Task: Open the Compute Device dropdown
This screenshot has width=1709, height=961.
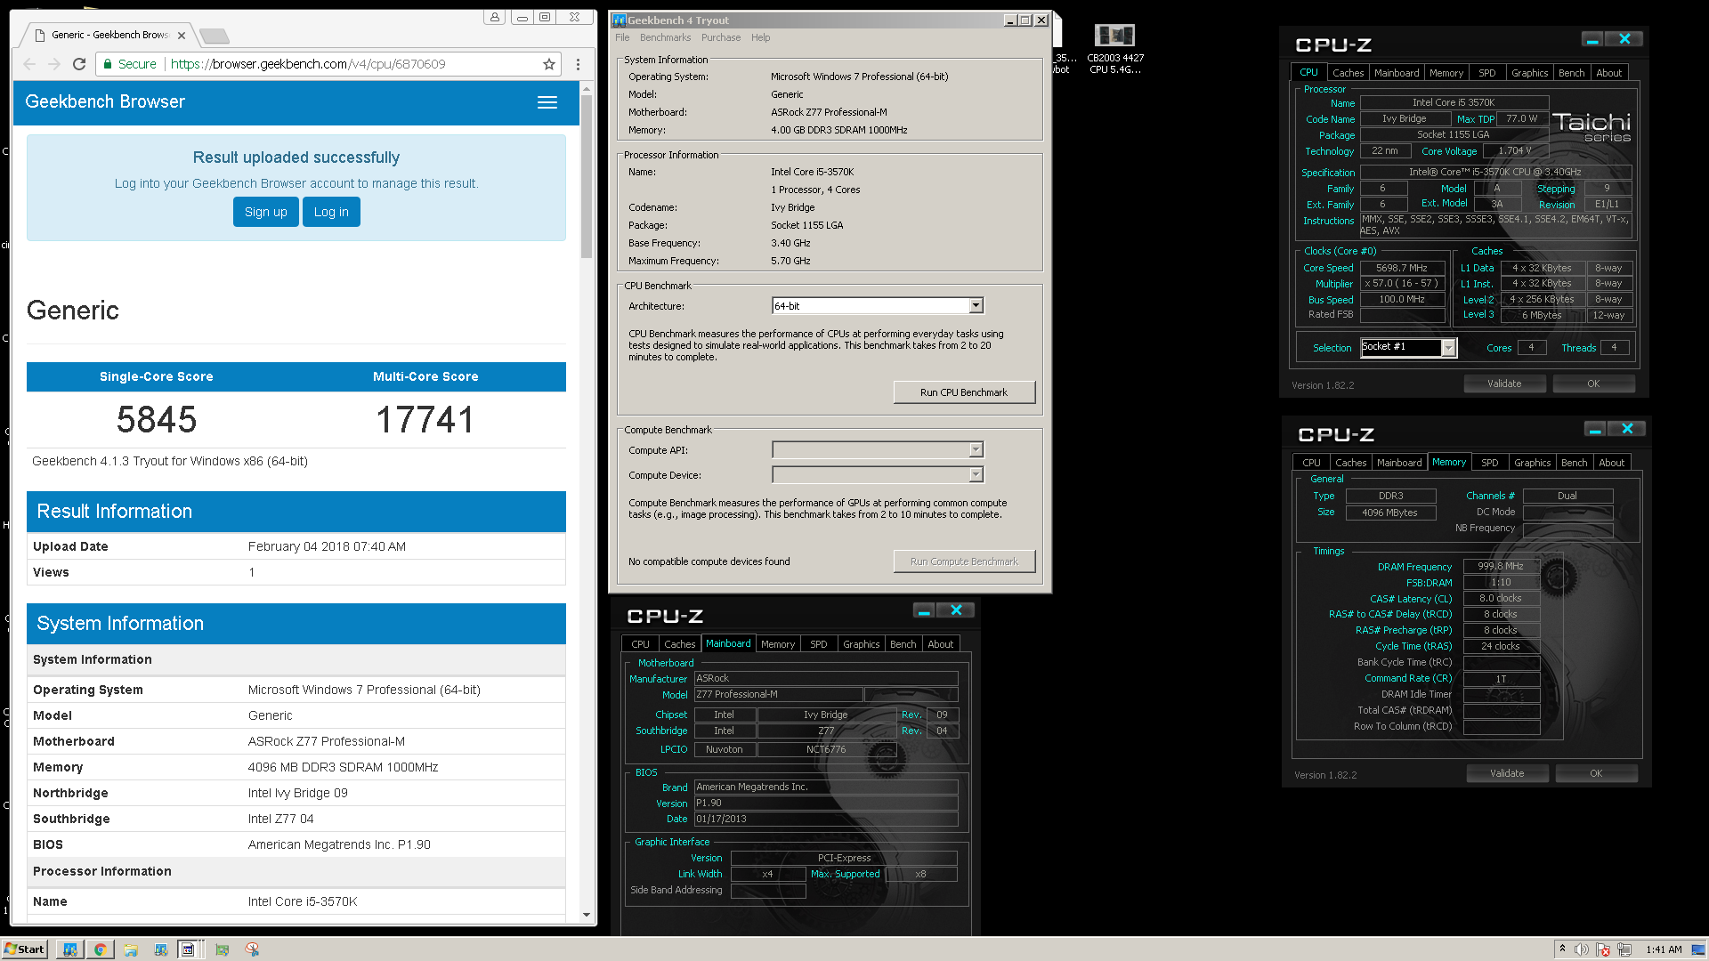Action: pyautogui.click(x=976, y=475)
